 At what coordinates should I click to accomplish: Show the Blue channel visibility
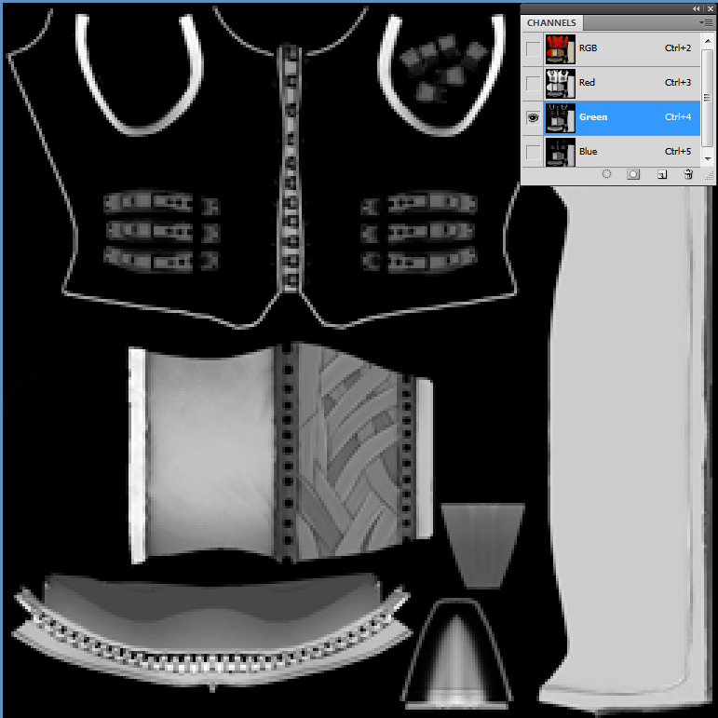pos(533,152)
